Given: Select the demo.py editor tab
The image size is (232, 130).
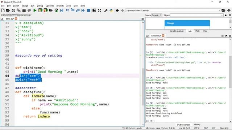Looking at the screenshot, I should 10,19.
